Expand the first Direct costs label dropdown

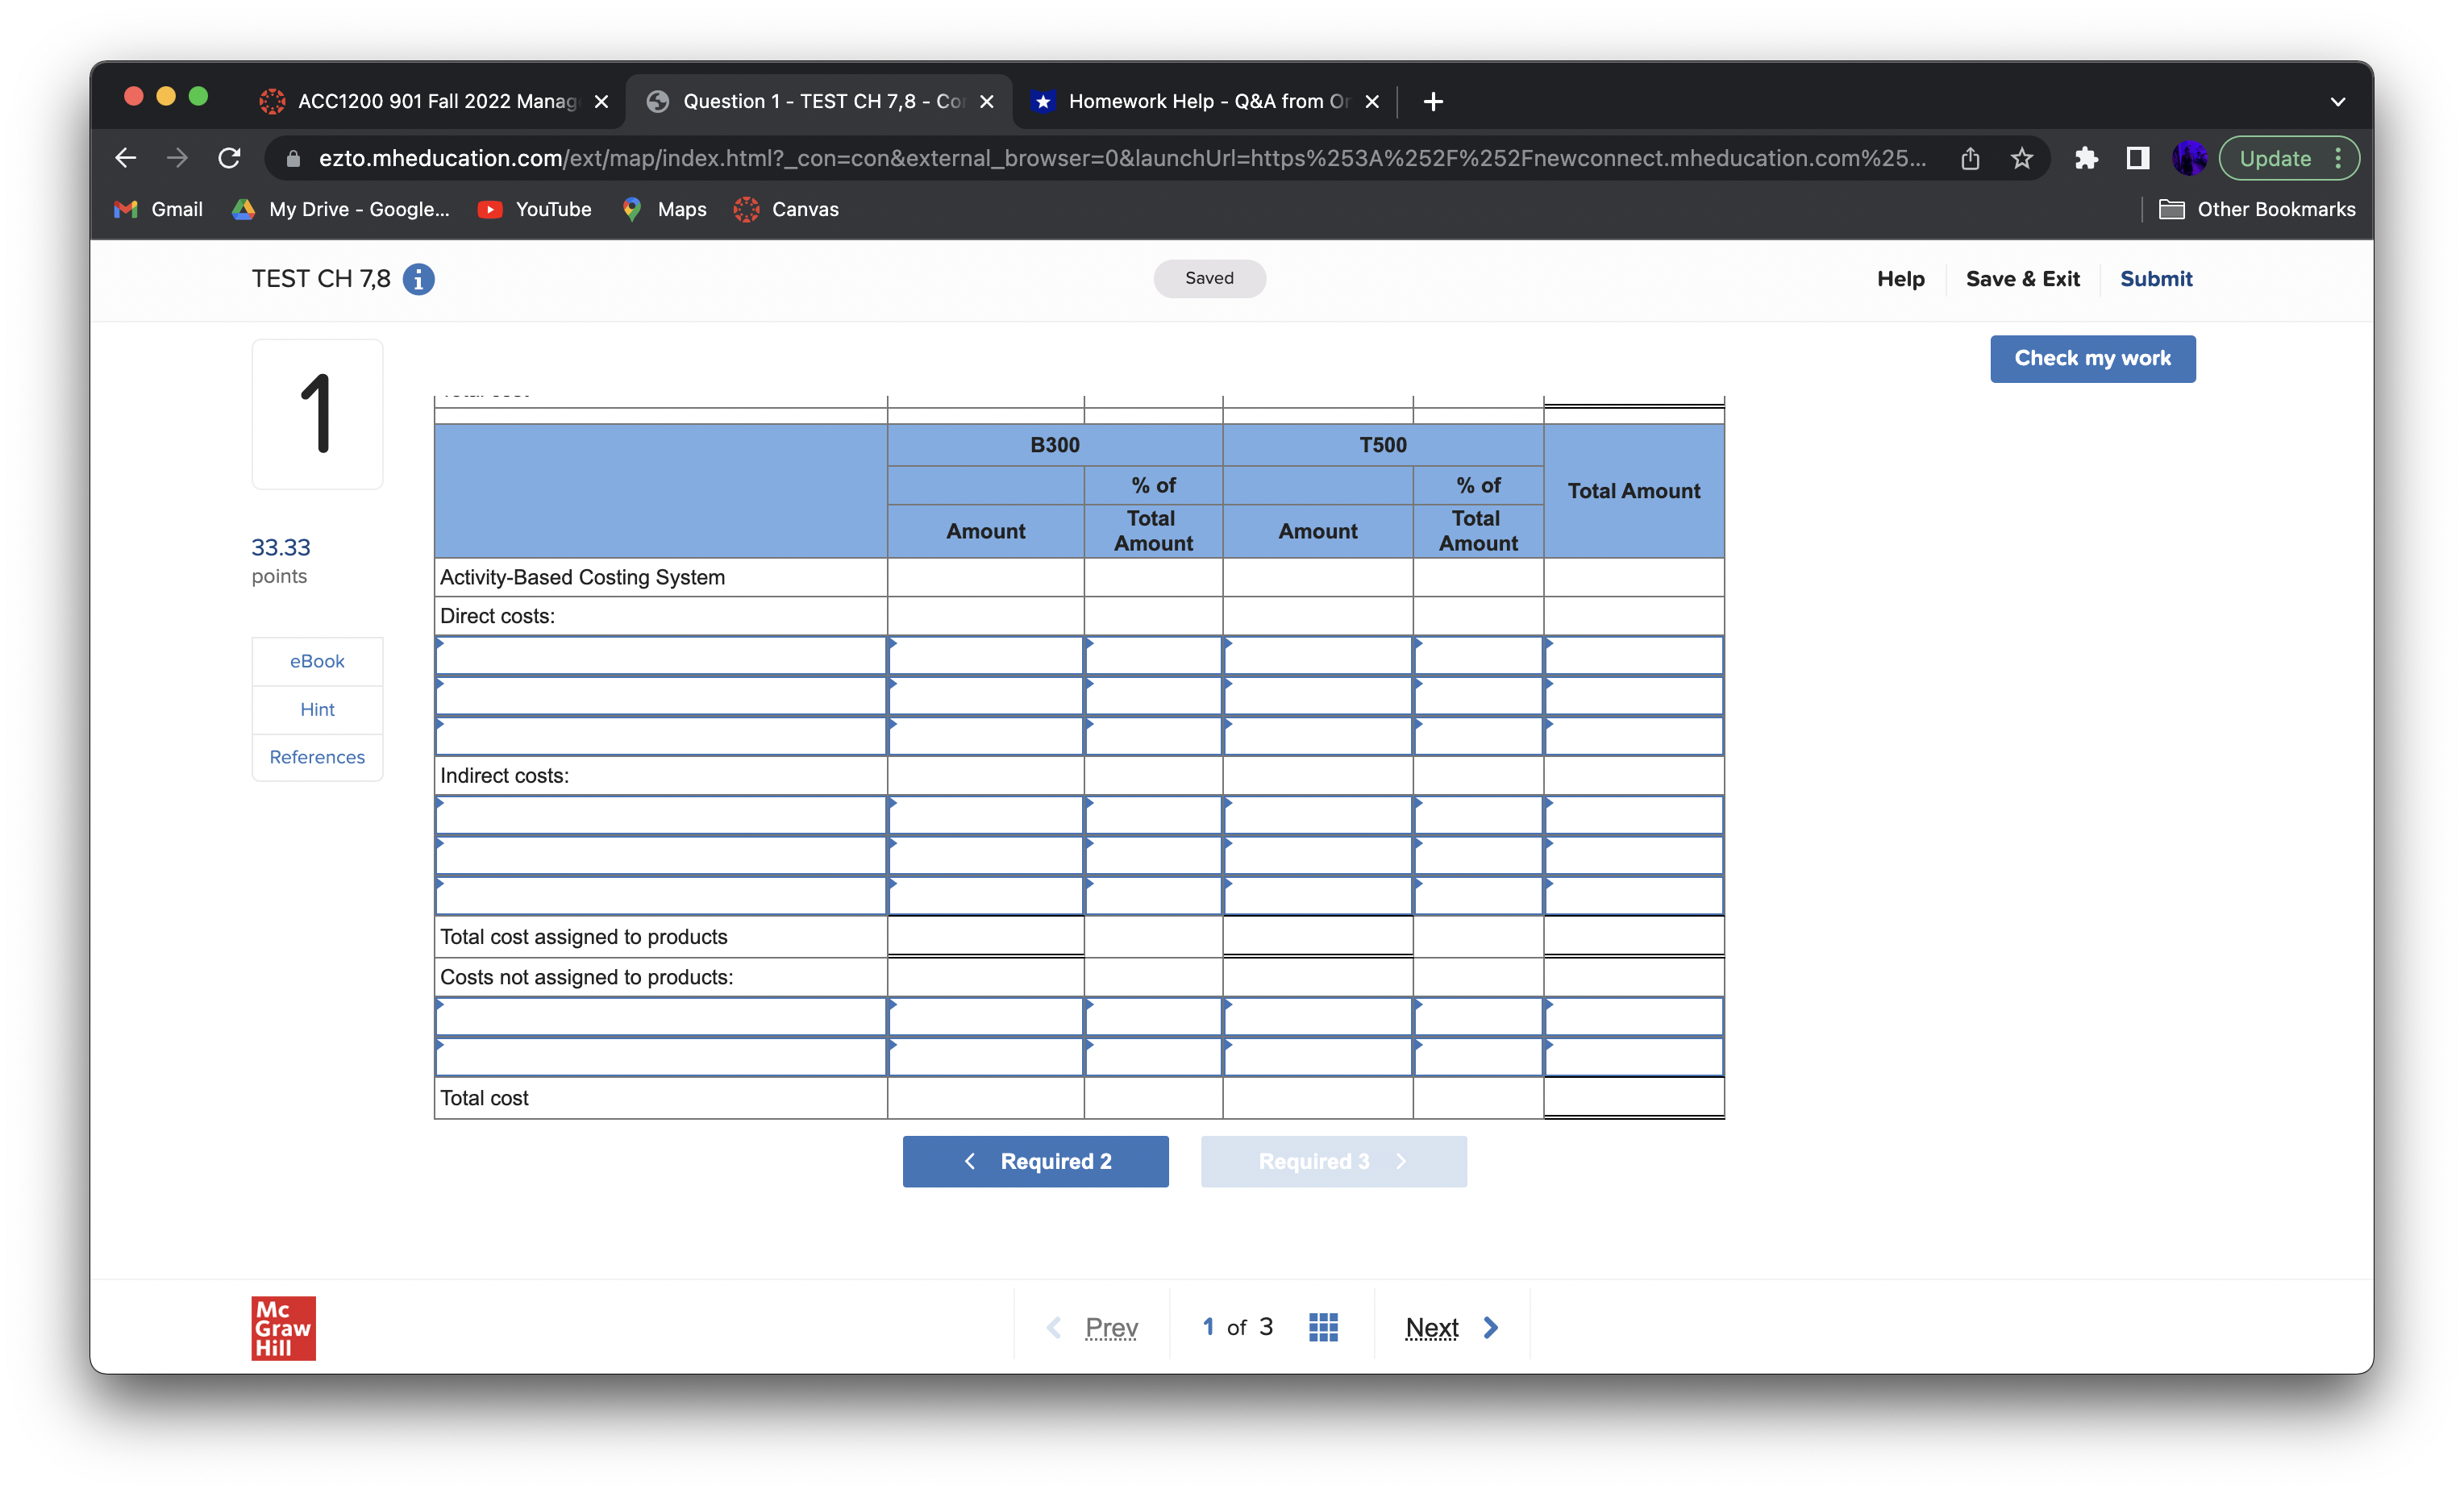660,656
